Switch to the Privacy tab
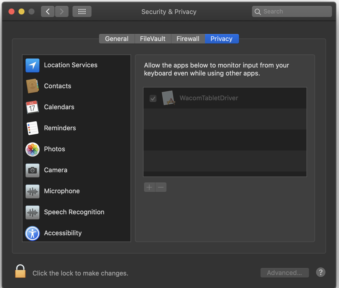This screenshot has width=339, height=288. pos(221,39)
